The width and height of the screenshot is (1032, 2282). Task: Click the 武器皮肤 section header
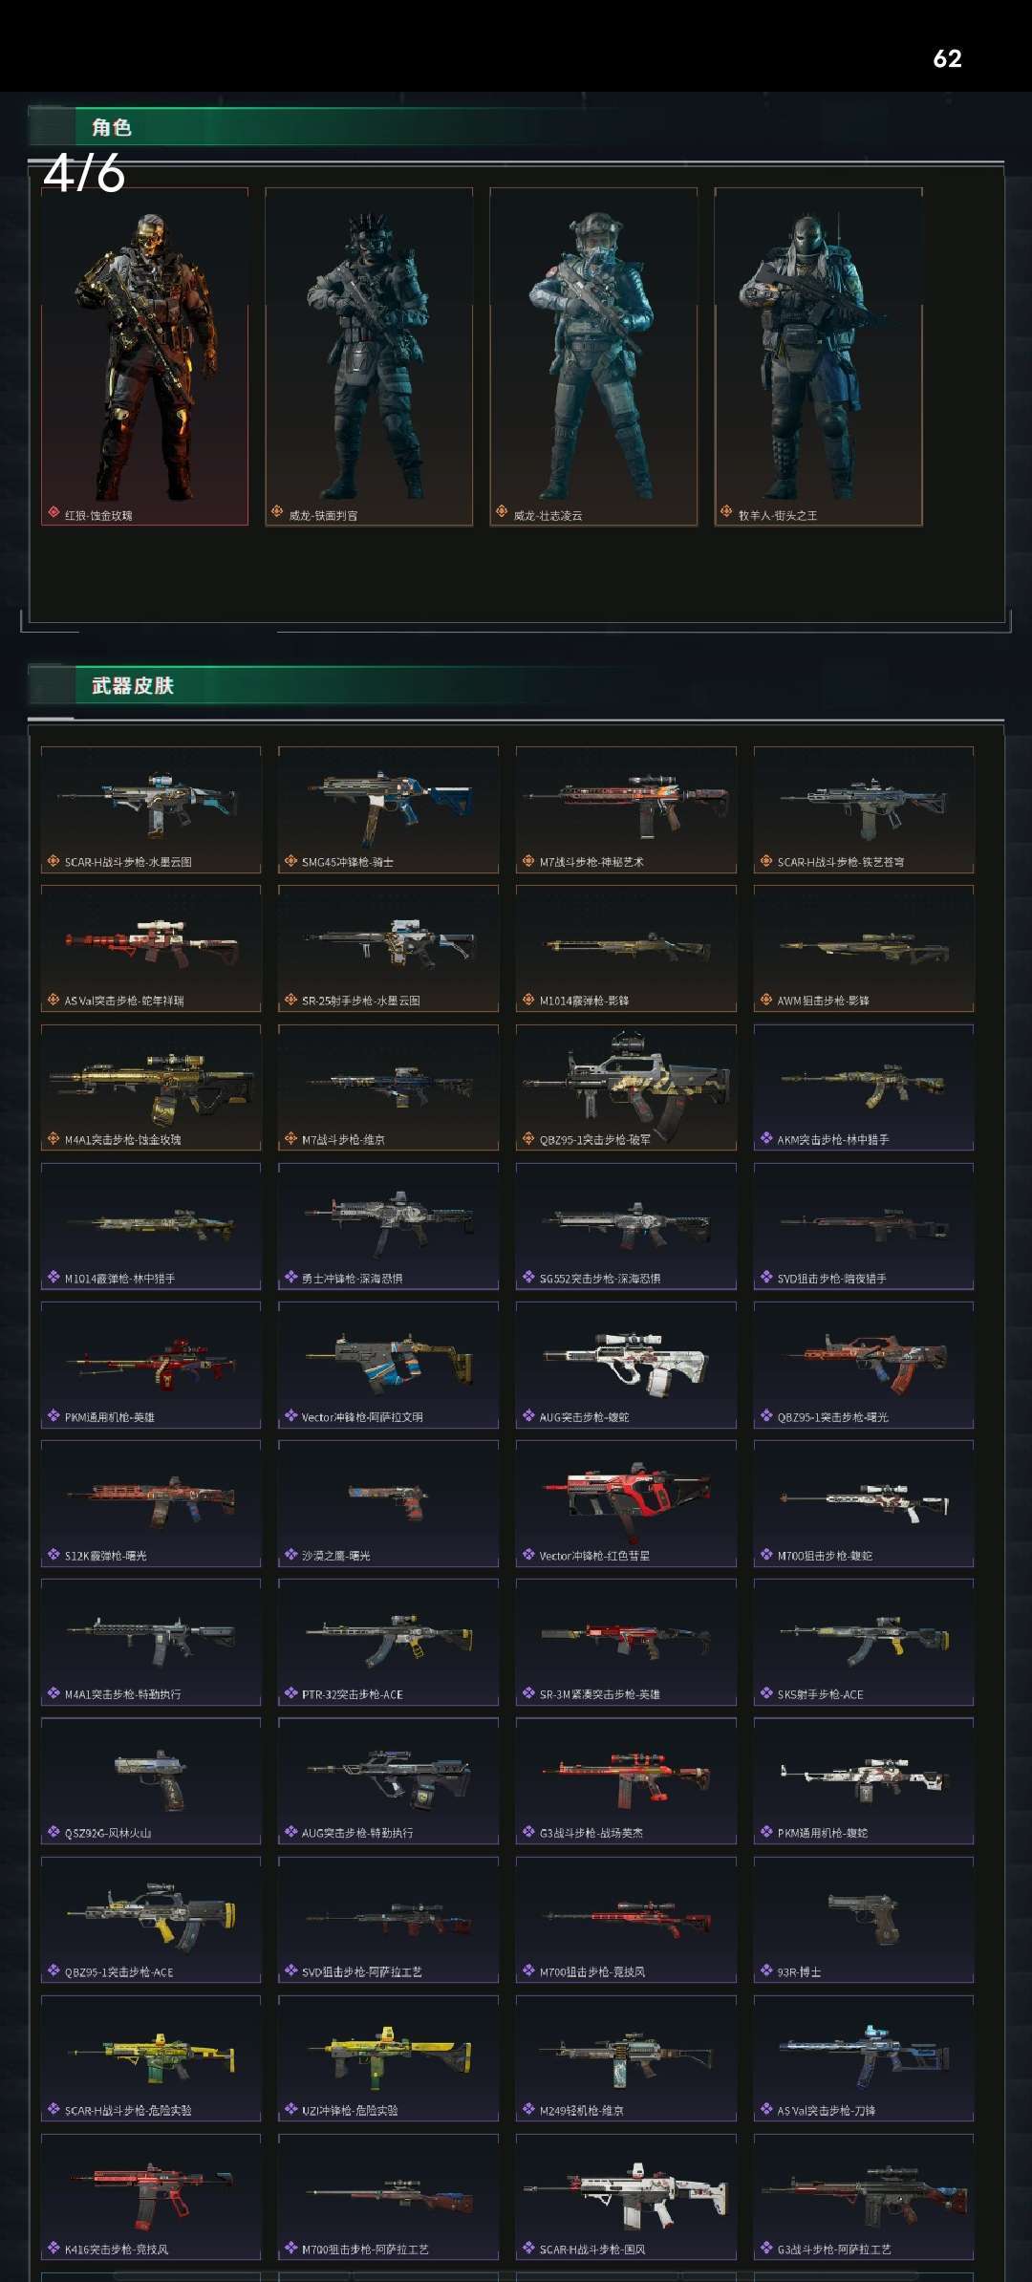(133, 685)
